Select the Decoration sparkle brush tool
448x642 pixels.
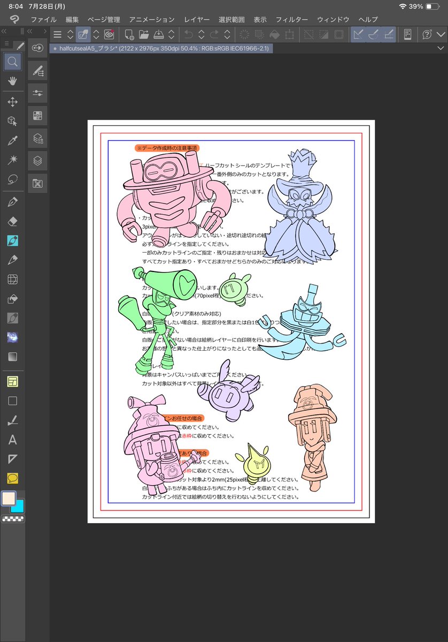(x=13, y=337)
